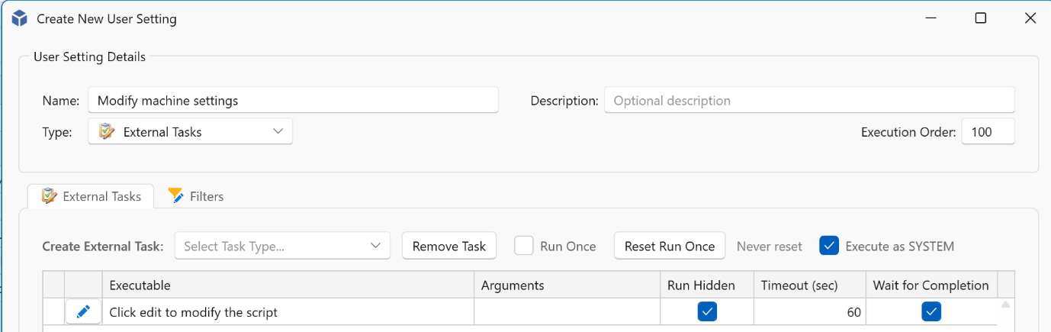This screenshot has width=1051, height=332.
Task: Click the Wait for Completion column header
Action: (x=931, y=285)
